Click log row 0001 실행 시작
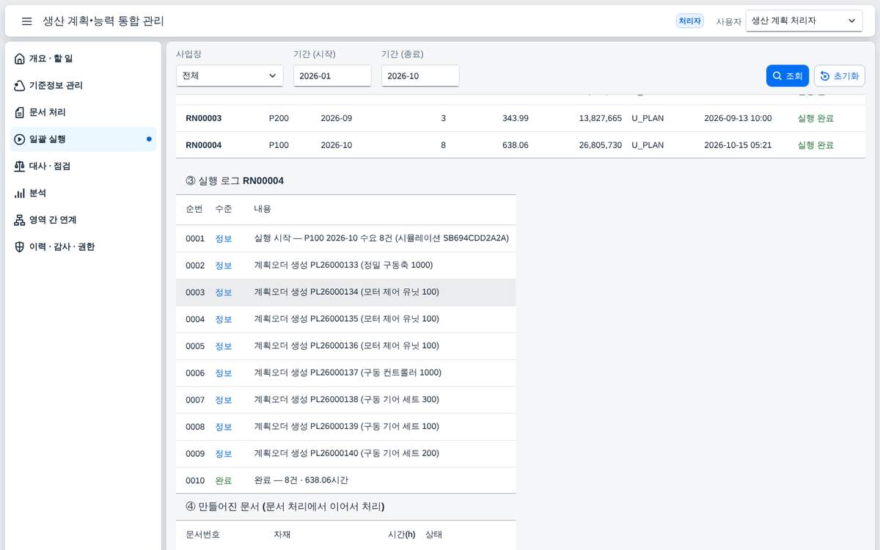880x550 pixels. coord(345,238)
